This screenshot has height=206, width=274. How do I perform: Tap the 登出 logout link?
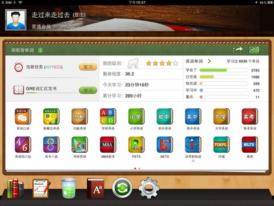coord(79,15)
